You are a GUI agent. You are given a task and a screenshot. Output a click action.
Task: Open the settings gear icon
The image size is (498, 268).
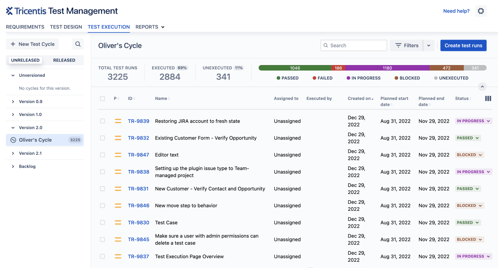(x=481, y=11)
